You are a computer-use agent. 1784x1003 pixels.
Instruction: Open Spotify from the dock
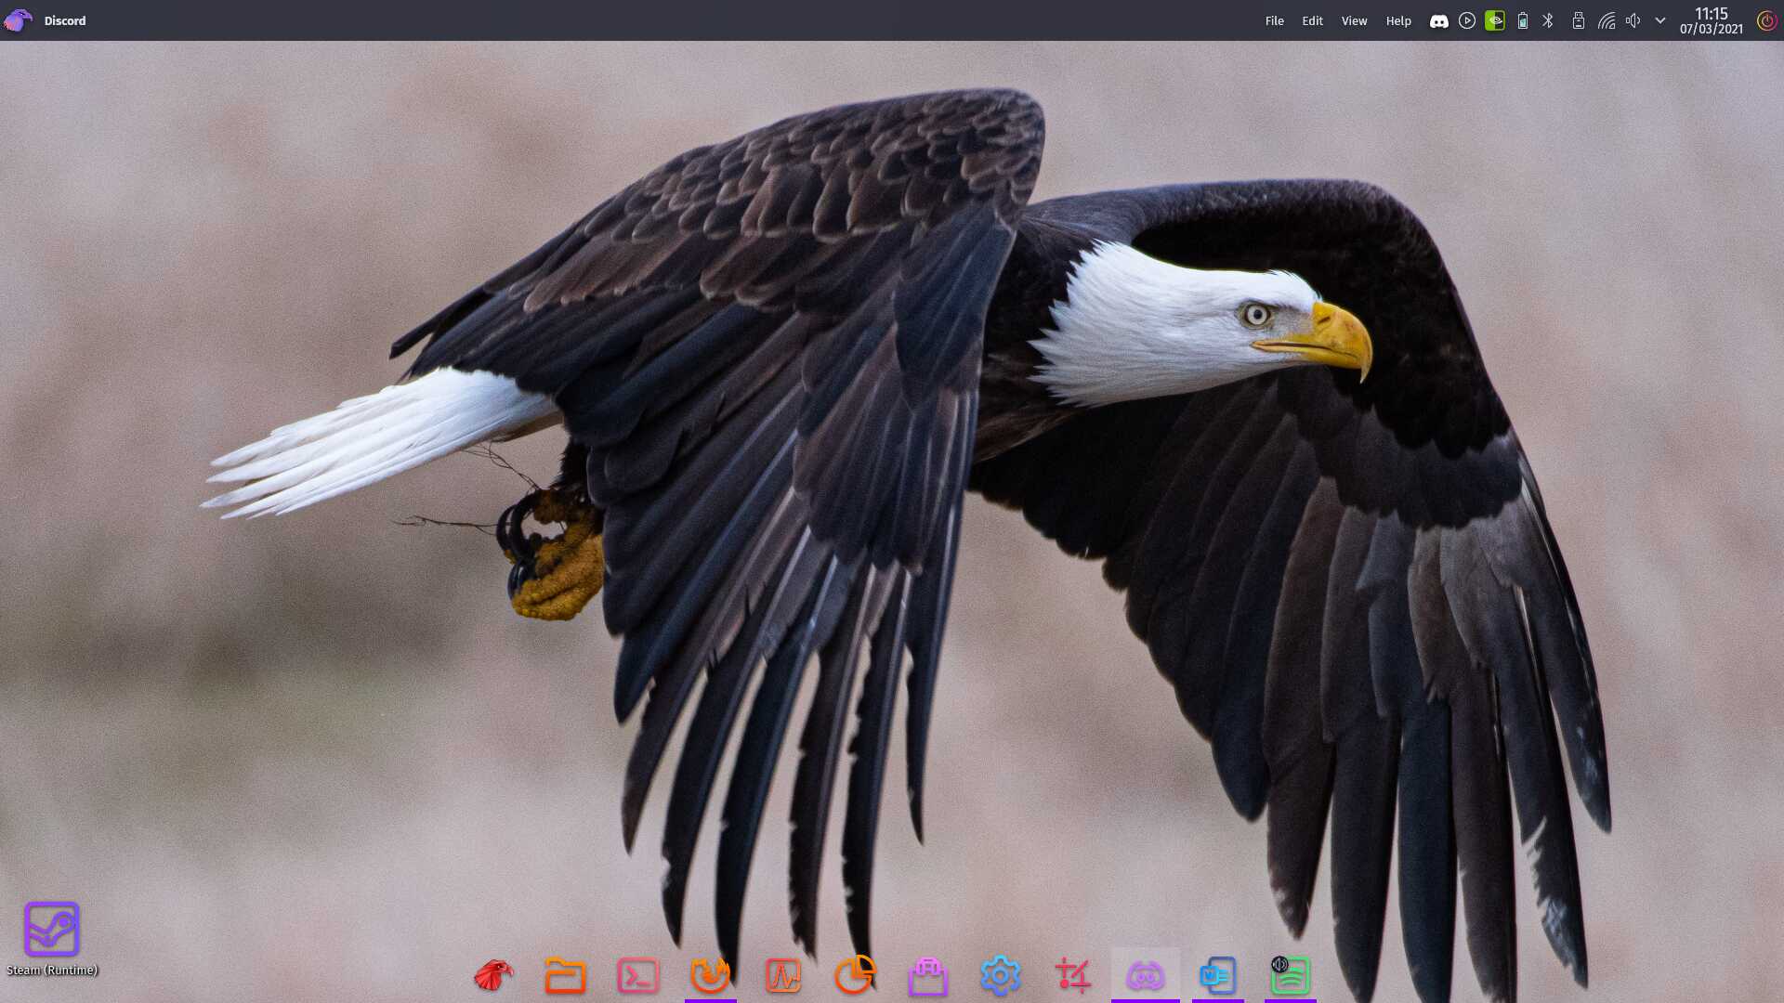(1290, 976)
